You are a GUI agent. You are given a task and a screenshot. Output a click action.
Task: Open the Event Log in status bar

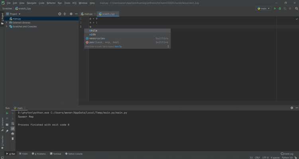[x=287, y=154]
